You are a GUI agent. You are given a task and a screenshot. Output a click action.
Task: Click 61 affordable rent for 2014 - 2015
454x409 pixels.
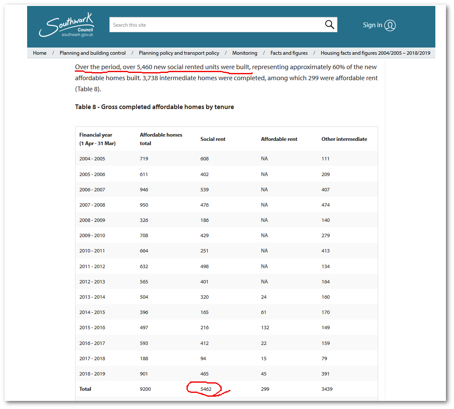pyautogui.click(x=264, y=312)
